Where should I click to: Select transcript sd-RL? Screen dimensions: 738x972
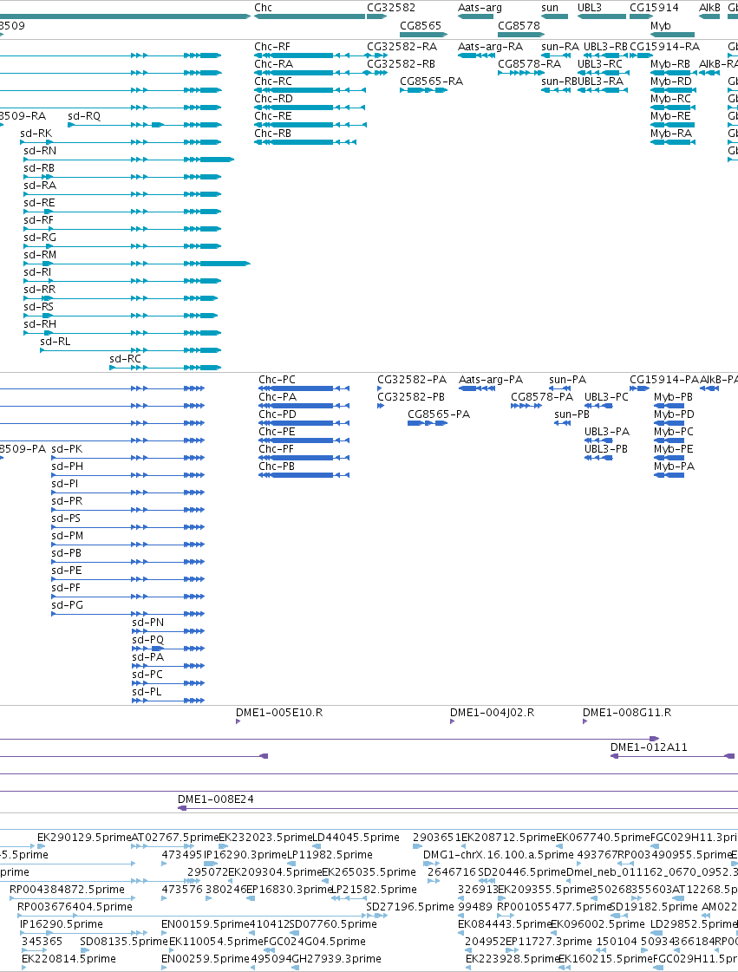[x=131, y=351]
